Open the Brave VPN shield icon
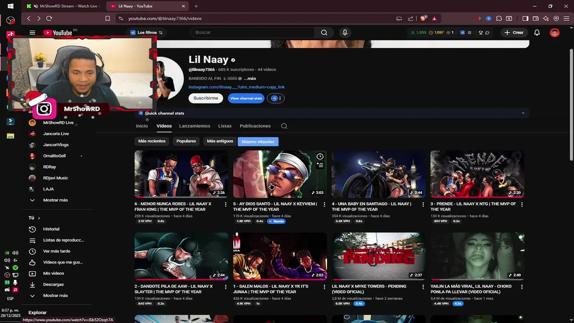This screenshot has width=574, height=323. [556, 18]
